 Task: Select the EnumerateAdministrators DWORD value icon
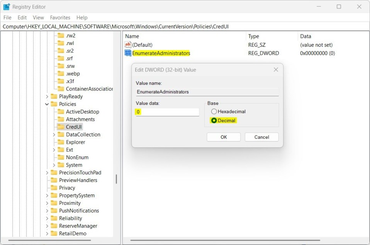coord(128,53)
